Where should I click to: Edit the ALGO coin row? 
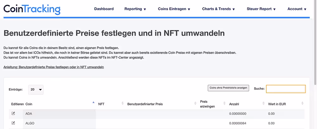pyautogui.click(x=13, y=123)
